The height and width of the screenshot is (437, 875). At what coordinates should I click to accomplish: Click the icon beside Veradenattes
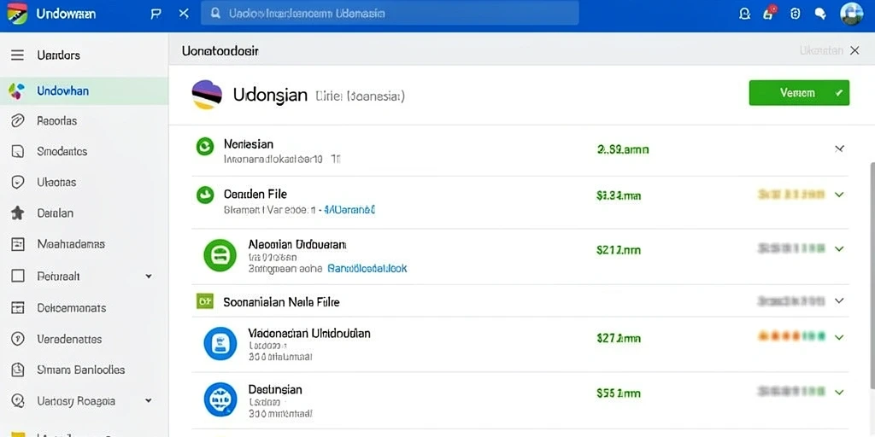tap(18, 339)
